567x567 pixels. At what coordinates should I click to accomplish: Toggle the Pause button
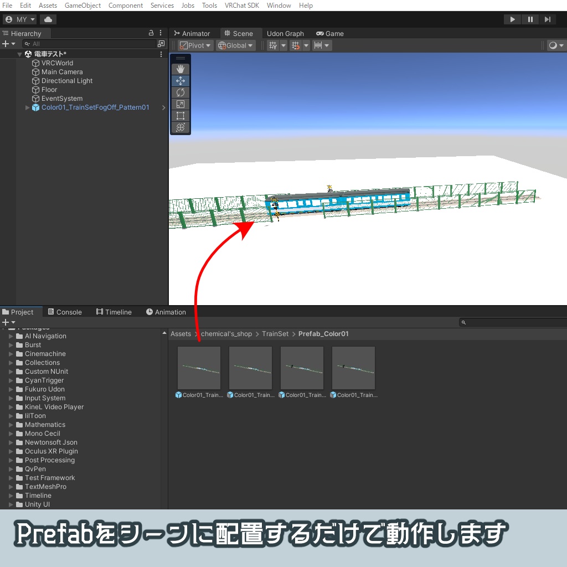click(530, 19)
